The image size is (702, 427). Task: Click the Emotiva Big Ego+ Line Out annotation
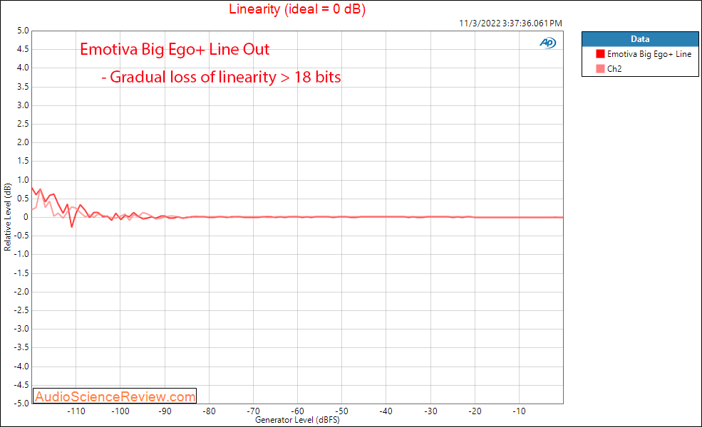(175, 49)
